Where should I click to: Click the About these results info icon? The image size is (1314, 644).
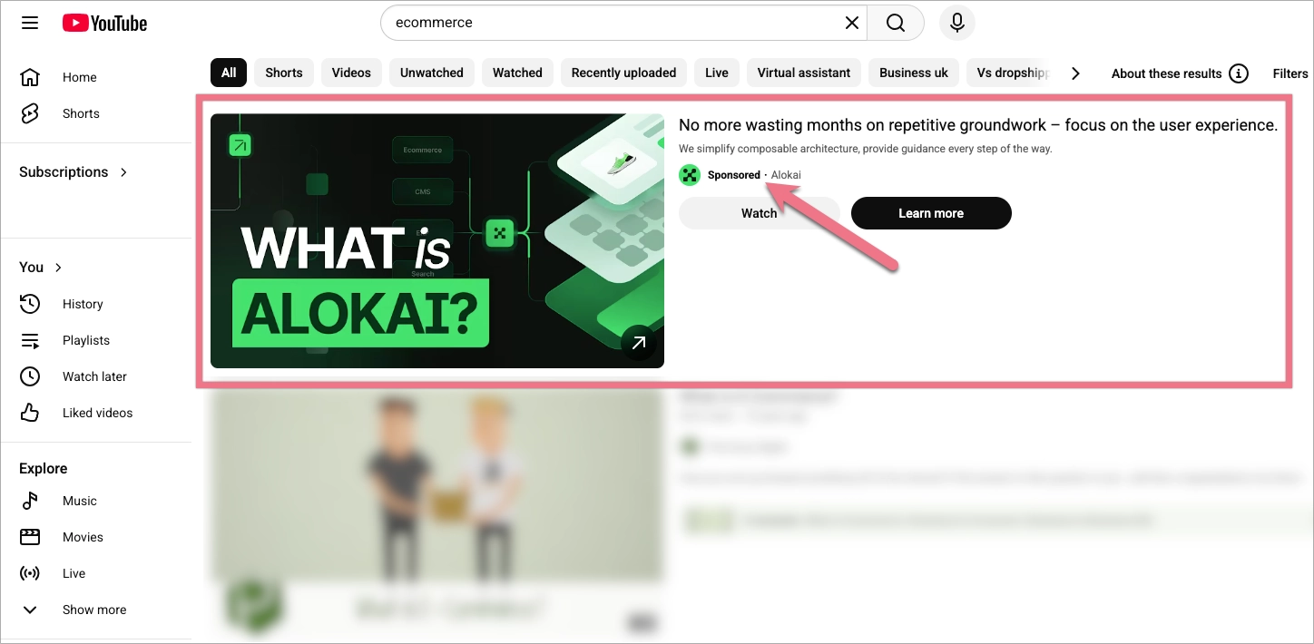pos(1239,73)
